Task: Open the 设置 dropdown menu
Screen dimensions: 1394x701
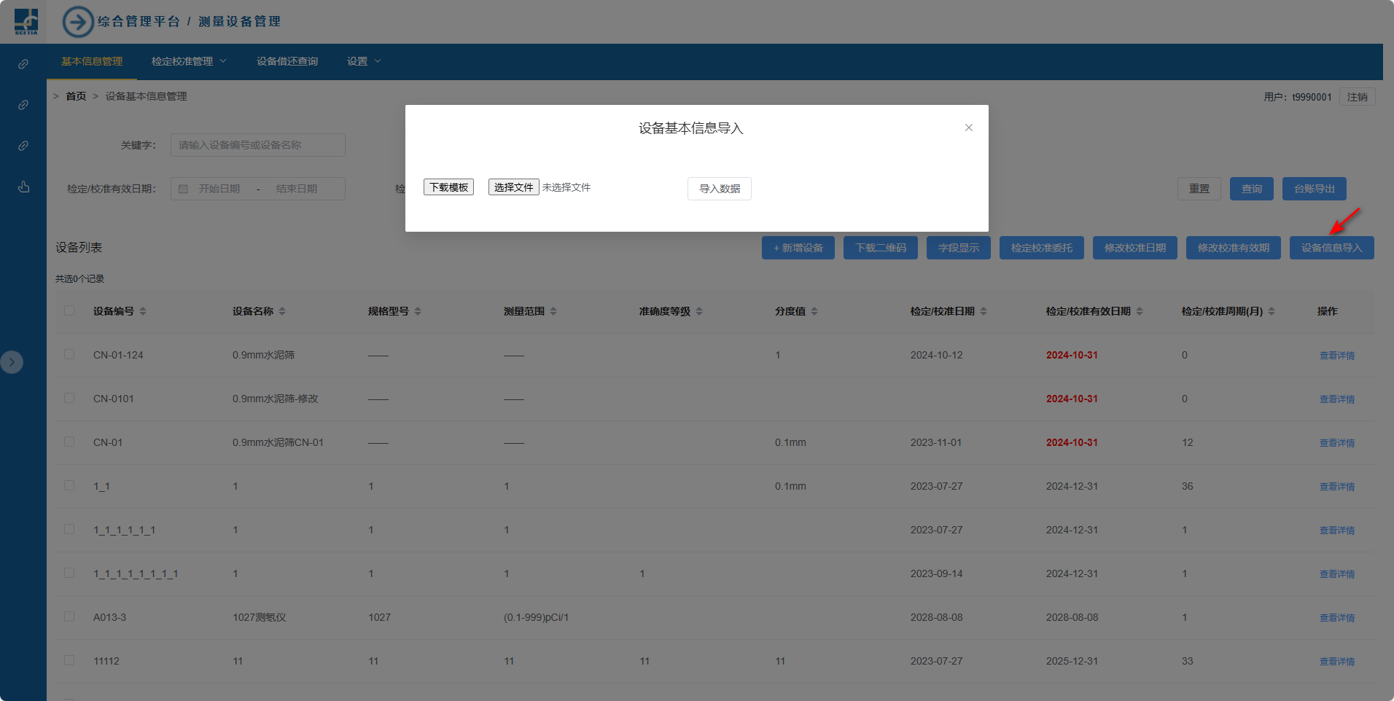Action: tap(363, 61)
